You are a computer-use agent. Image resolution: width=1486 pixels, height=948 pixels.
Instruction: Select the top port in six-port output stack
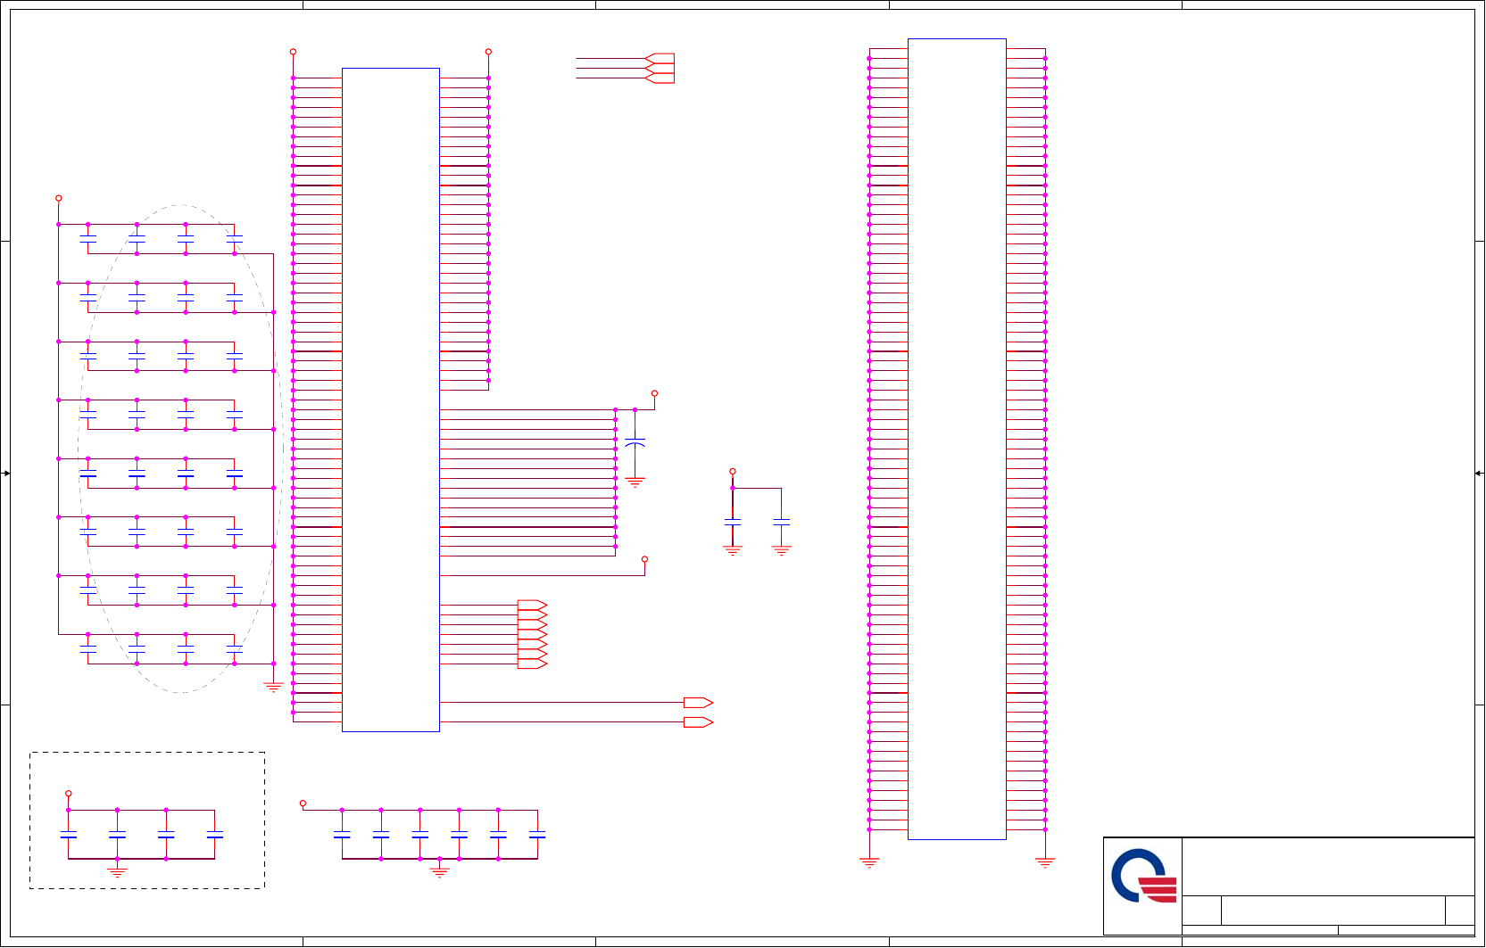click(532, 605)
